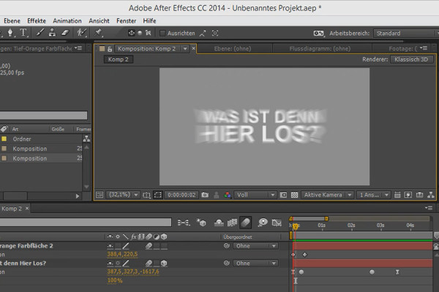The height and width of the screenshot is (292, 439).
Task: Open the Hilfe menu
Action: (x=149, y=21)
